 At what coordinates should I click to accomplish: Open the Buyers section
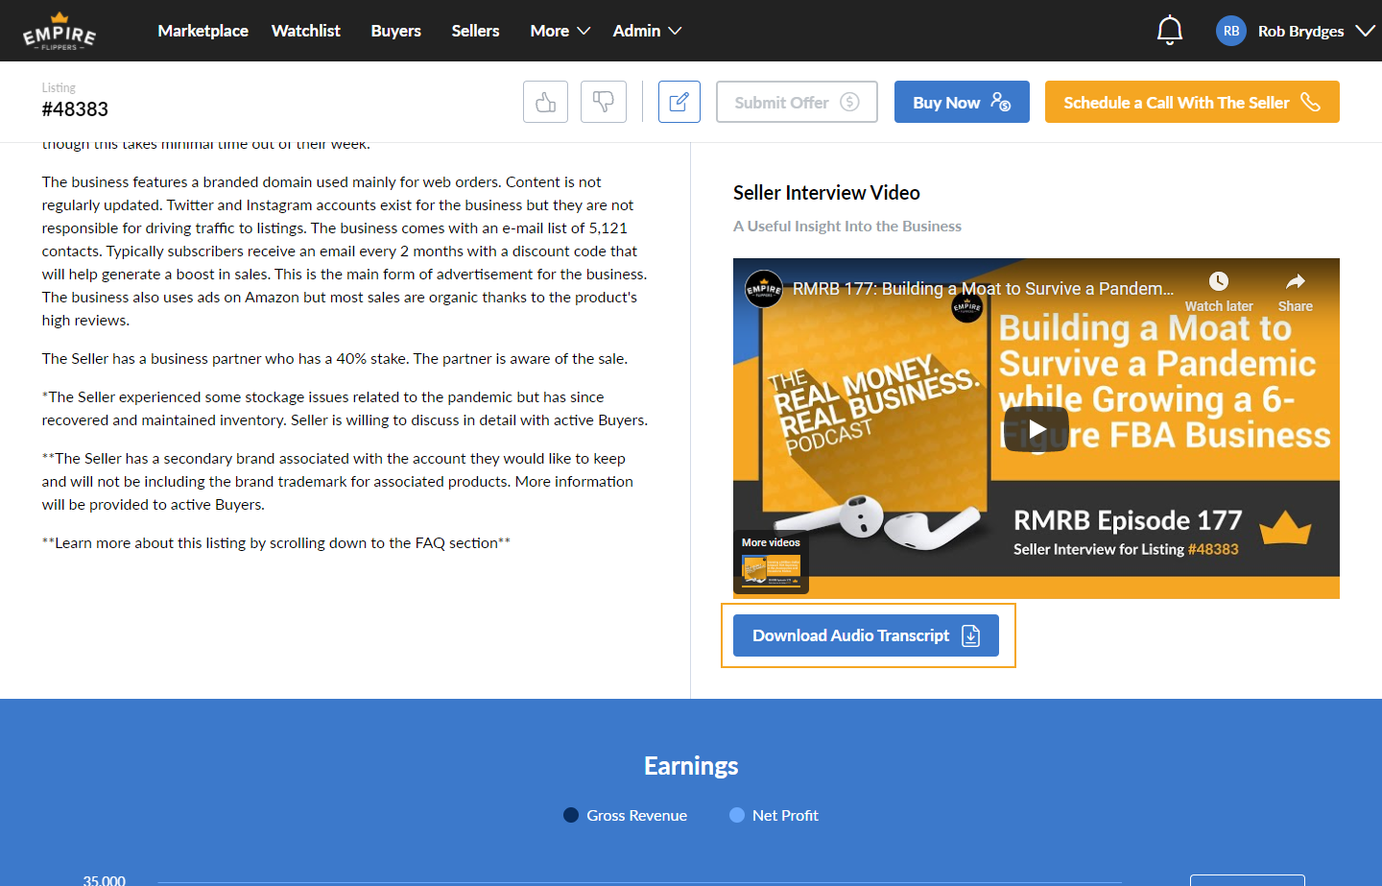coord(396,31)
